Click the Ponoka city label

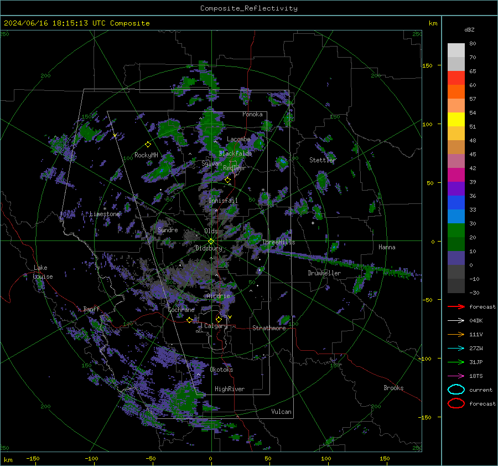pyautogui.click(x=252, y=114)
